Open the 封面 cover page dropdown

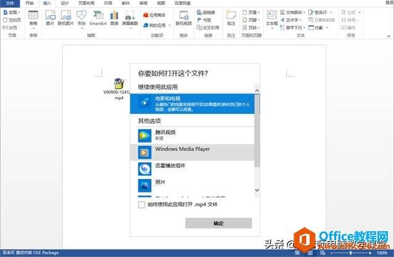pyautogui.click(x=12, y=12)
